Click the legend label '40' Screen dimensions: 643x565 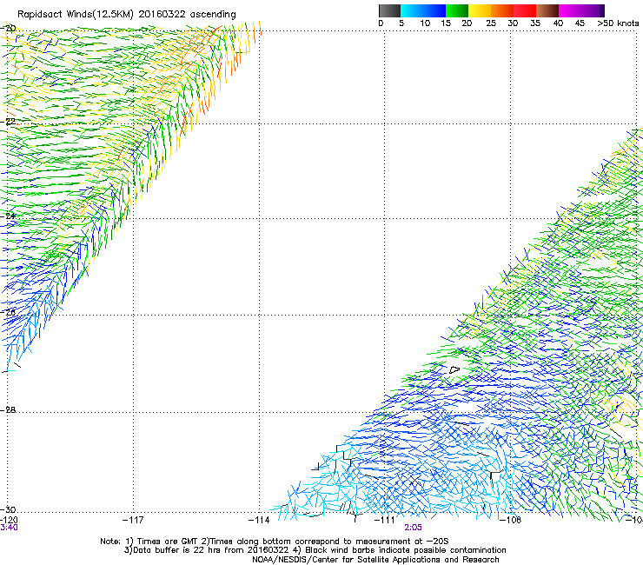pos(558,23)
